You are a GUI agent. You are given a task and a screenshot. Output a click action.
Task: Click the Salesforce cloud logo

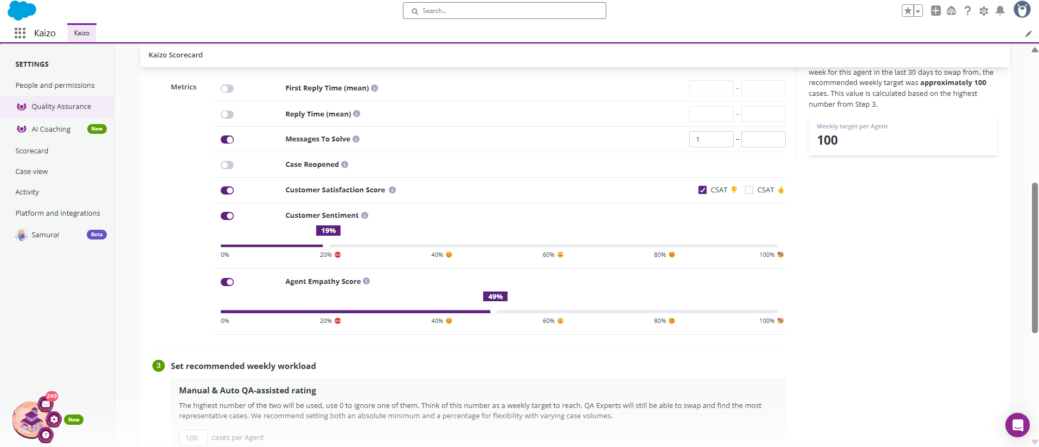(x=22, y=10)
